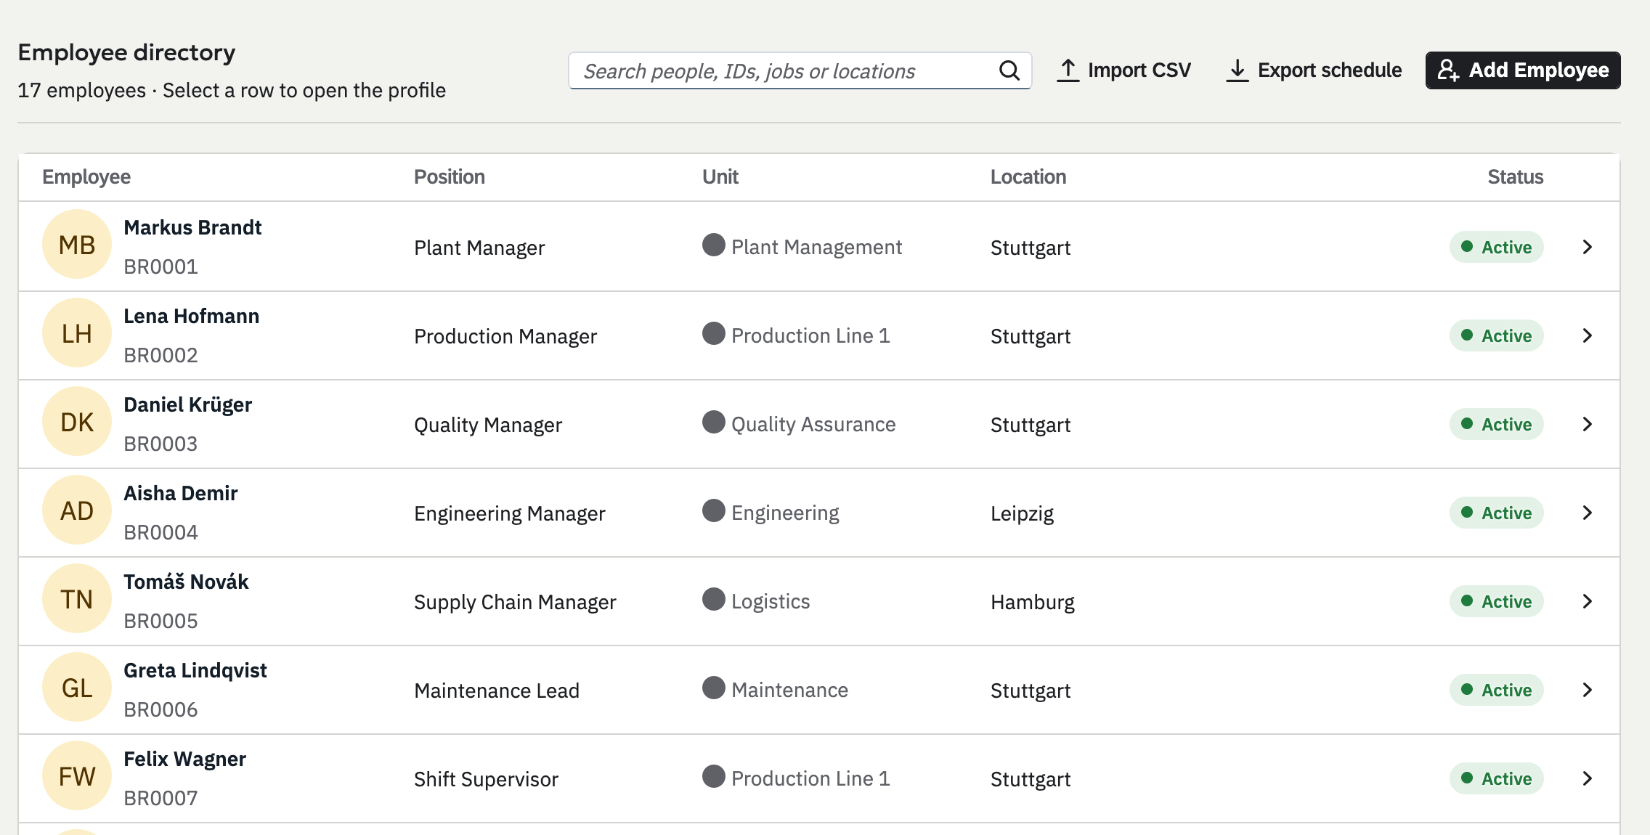Open Aisha Demir's row chevron
The width and height of the screenshot is (1650, 835).
(1588, 513)
